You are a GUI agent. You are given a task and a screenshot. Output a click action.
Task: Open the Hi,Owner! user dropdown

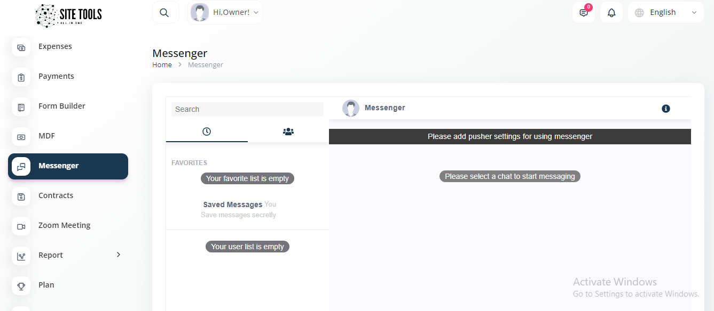[225, 13]
